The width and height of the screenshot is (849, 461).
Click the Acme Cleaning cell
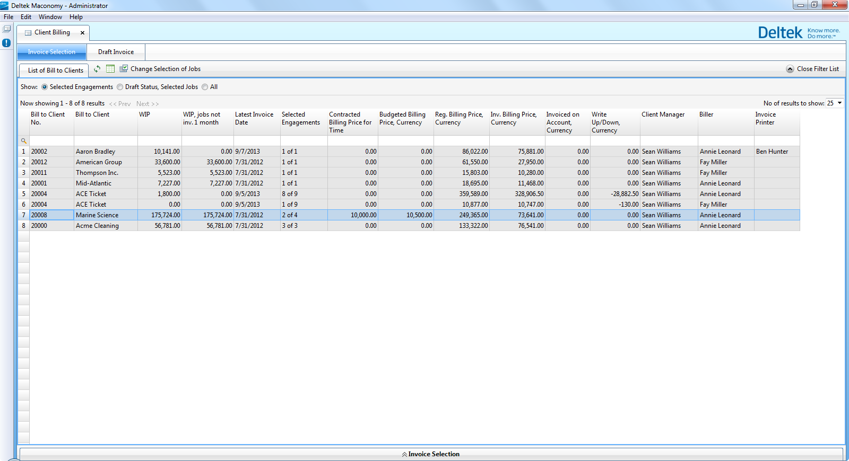(x=106, y=226)
